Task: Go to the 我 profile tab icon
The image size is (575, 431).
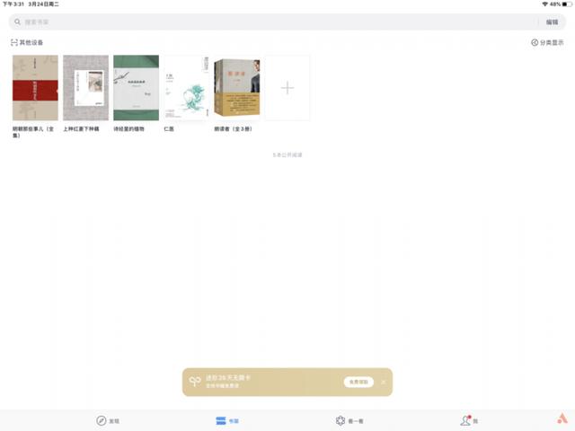Action: pyautogui.click(x=464, y=420)
